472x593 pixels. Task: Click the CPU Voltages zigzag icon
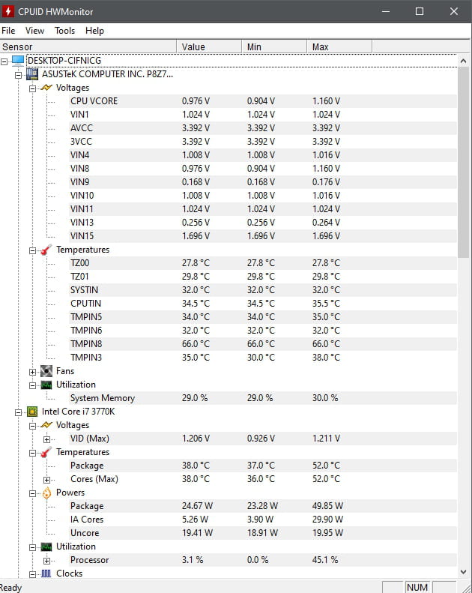(46, 425)
